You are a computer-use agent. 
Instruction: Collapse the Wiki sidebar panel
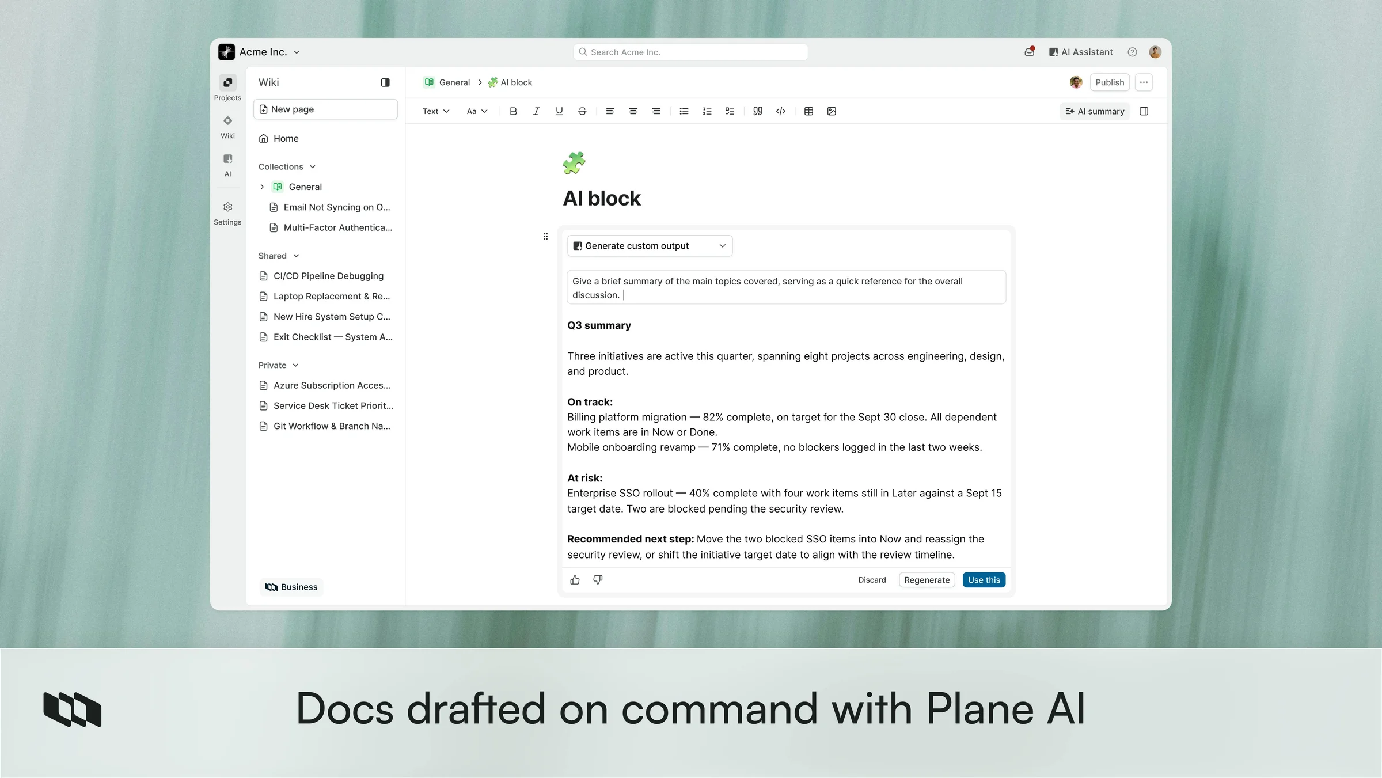tap(385, 82)
